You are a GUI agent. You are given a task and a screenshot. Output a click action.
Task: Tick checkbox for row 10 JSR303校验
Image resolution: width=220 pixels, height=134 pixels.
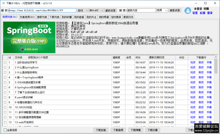coord(5,107)
